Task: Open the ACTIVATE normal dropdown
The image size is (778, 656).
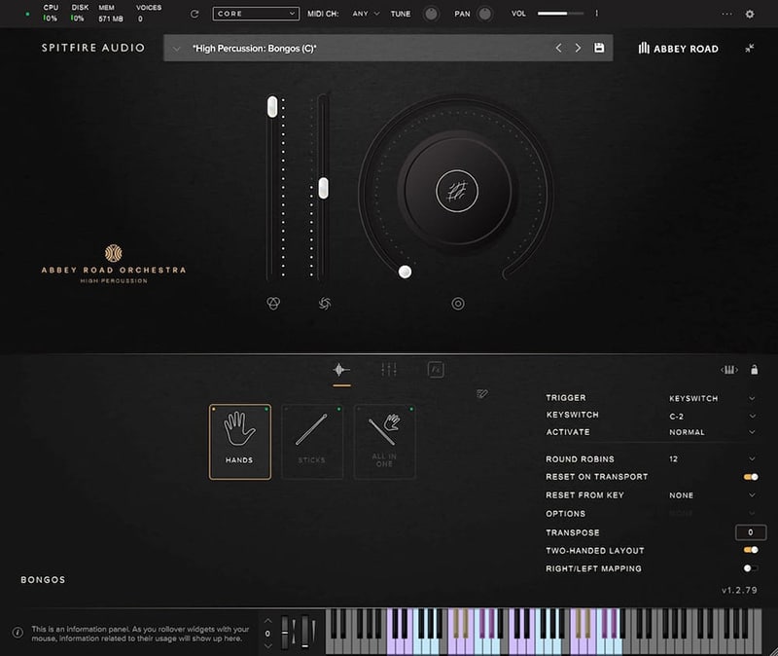Action: click(712, 432)
